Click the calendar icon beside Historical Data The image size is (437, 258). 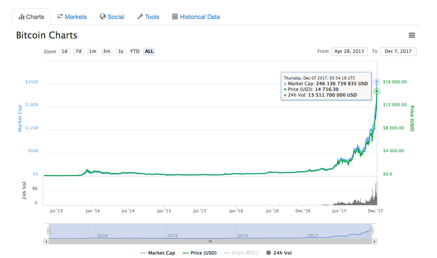point(175,16)
